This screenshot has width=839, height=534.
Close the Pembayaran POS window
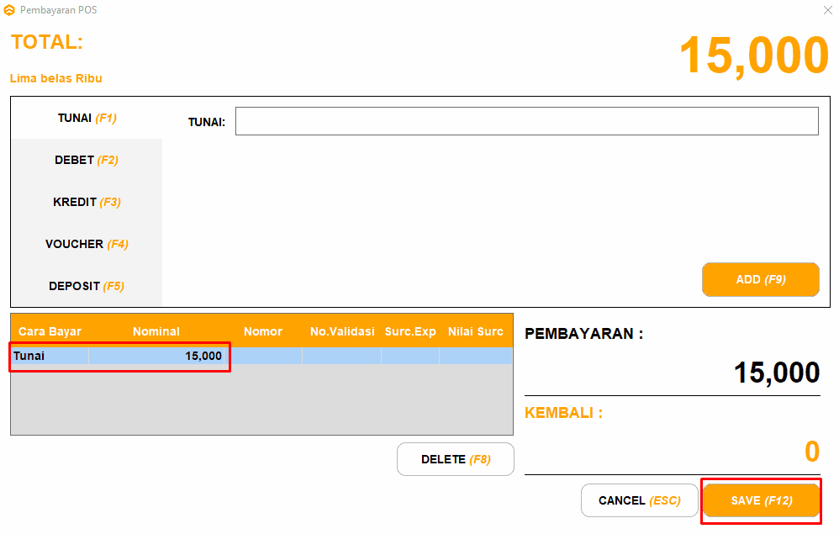tap(827, 10)
